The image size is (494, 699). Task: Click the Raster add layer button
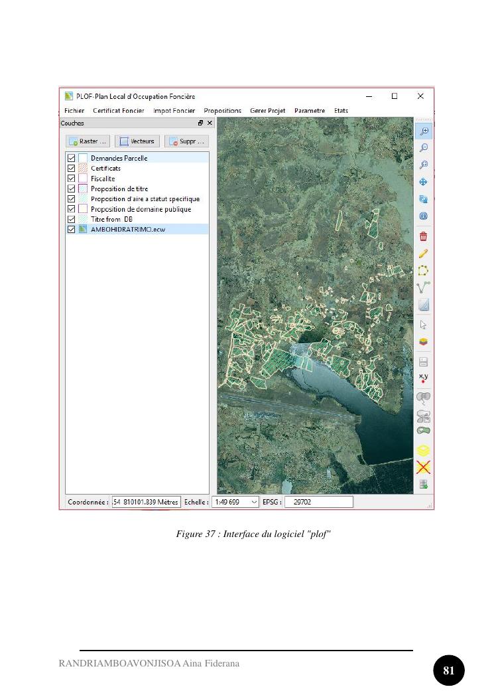(88, 141)
